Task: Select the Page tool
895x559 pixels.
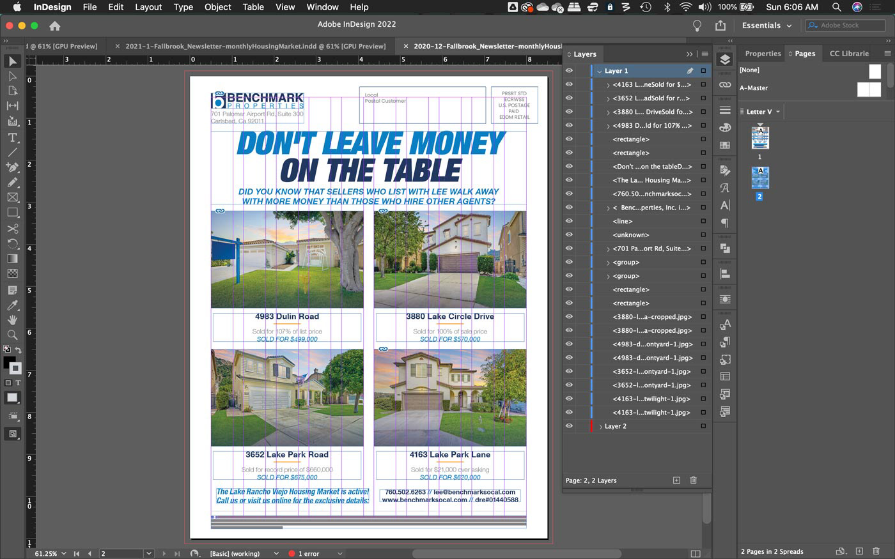Action: coord(12,91)
